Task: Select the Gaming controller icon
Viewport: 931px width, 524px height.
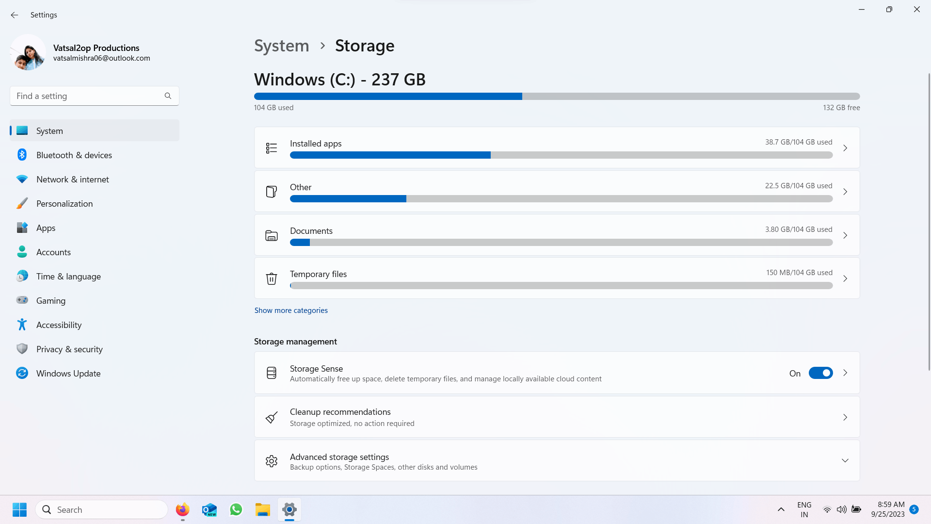Action: [22, 300]
